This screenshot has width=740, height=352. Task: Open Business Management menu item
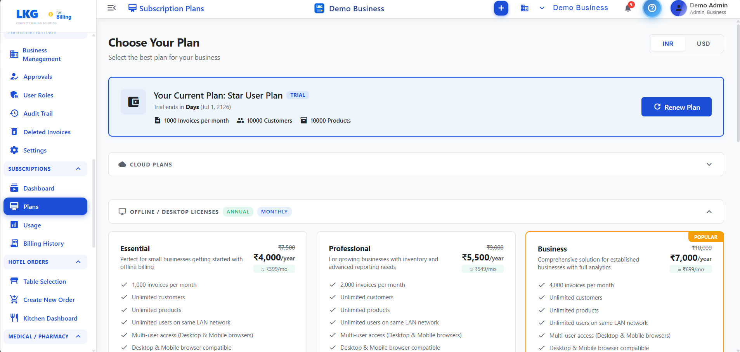point(45,54)
